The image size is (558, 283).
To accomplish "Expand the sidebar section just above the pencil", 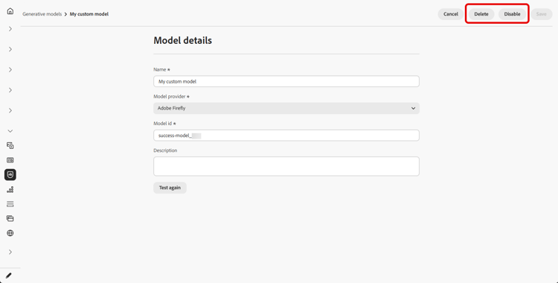I will coord(10,252).
